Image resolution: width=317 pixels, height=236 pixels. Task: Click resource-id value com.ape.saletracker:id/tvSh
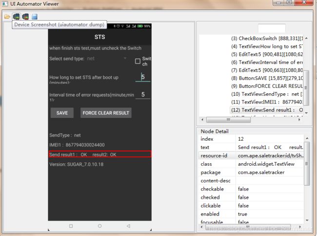(x=271, y=155)
